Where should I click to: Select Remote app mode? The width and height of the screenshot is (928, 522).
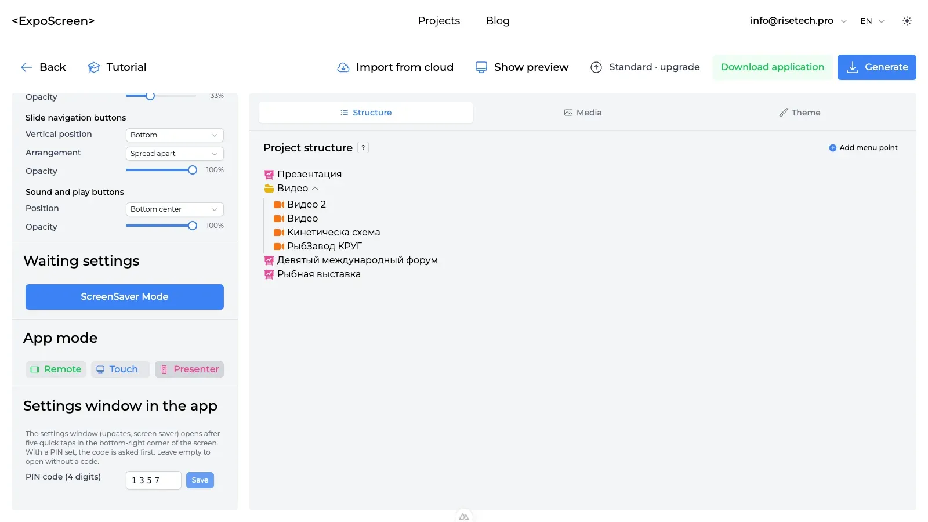pyautogui.click(x=56, y=369)
